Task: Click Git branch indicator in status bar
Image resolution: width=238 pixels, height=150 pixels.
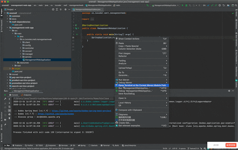Action: tap(193, 148)
